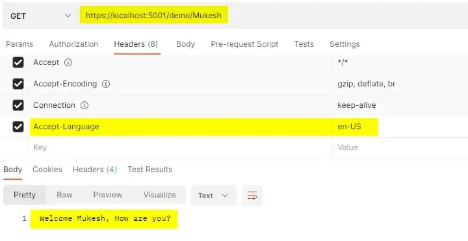
Task: Click the gzip, deflate, br value
Action: tap(366, 84)
